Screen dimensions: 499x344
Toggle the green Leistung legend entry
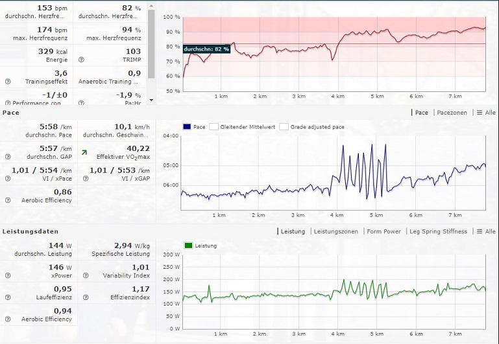point(189,246)
